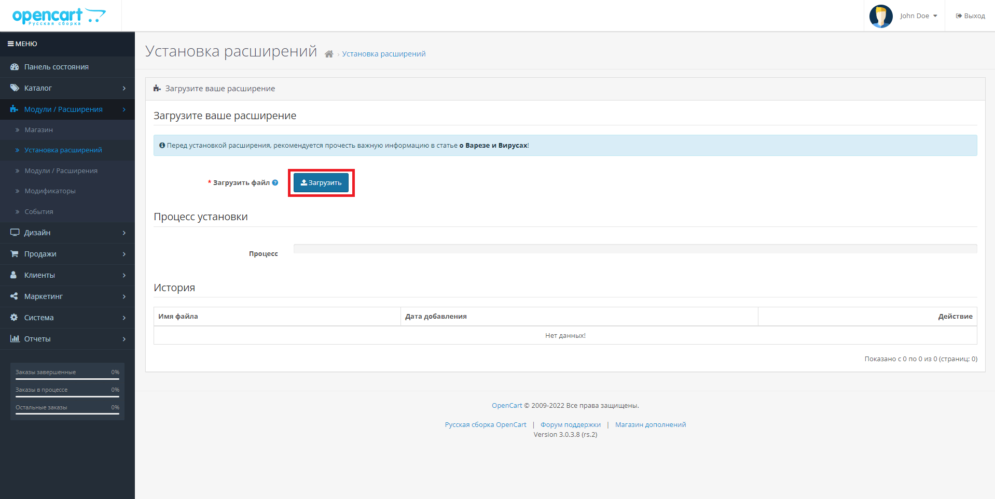
Task: Open Модули / Расширения submenu item
Action: 67,171
